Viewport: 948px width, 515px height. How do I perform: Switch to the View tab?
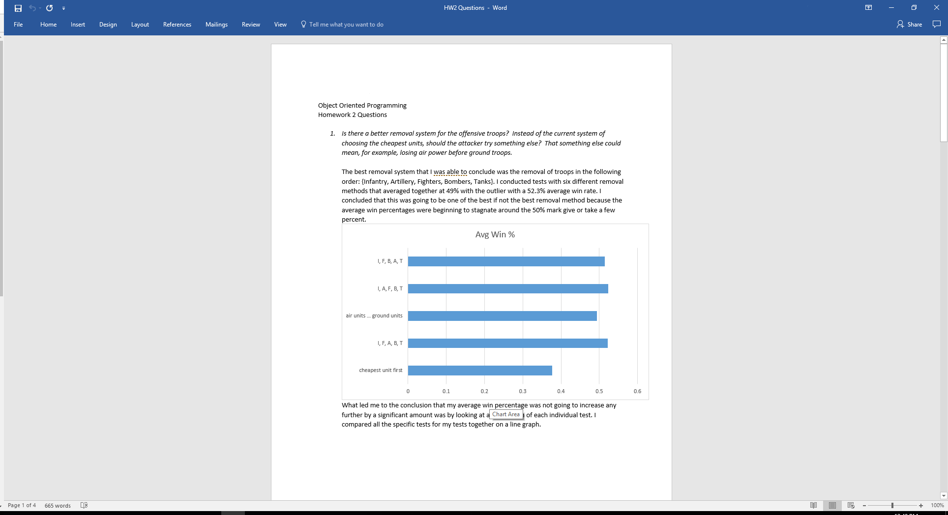[x=280, y=25]
